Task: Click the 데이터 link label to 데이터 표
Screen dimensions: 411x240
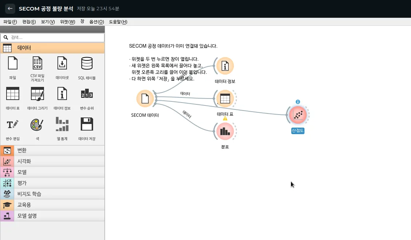Action: [185, 93]
